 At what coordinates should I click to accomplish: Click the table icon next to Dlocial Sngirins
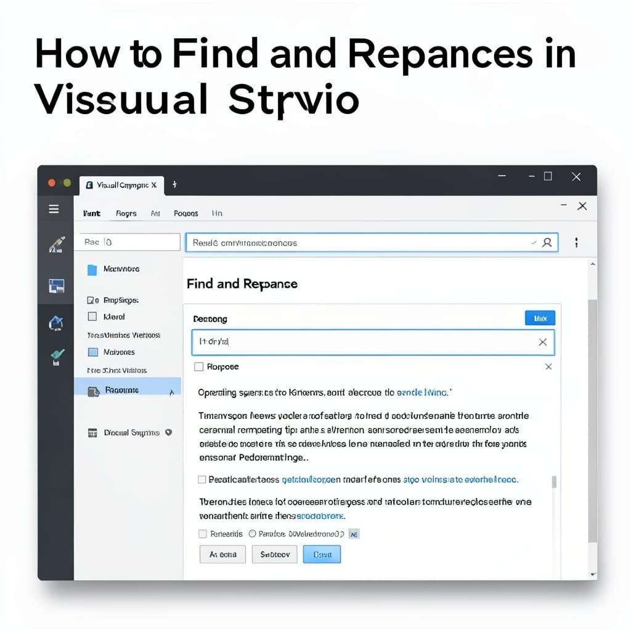click(92, 433)
